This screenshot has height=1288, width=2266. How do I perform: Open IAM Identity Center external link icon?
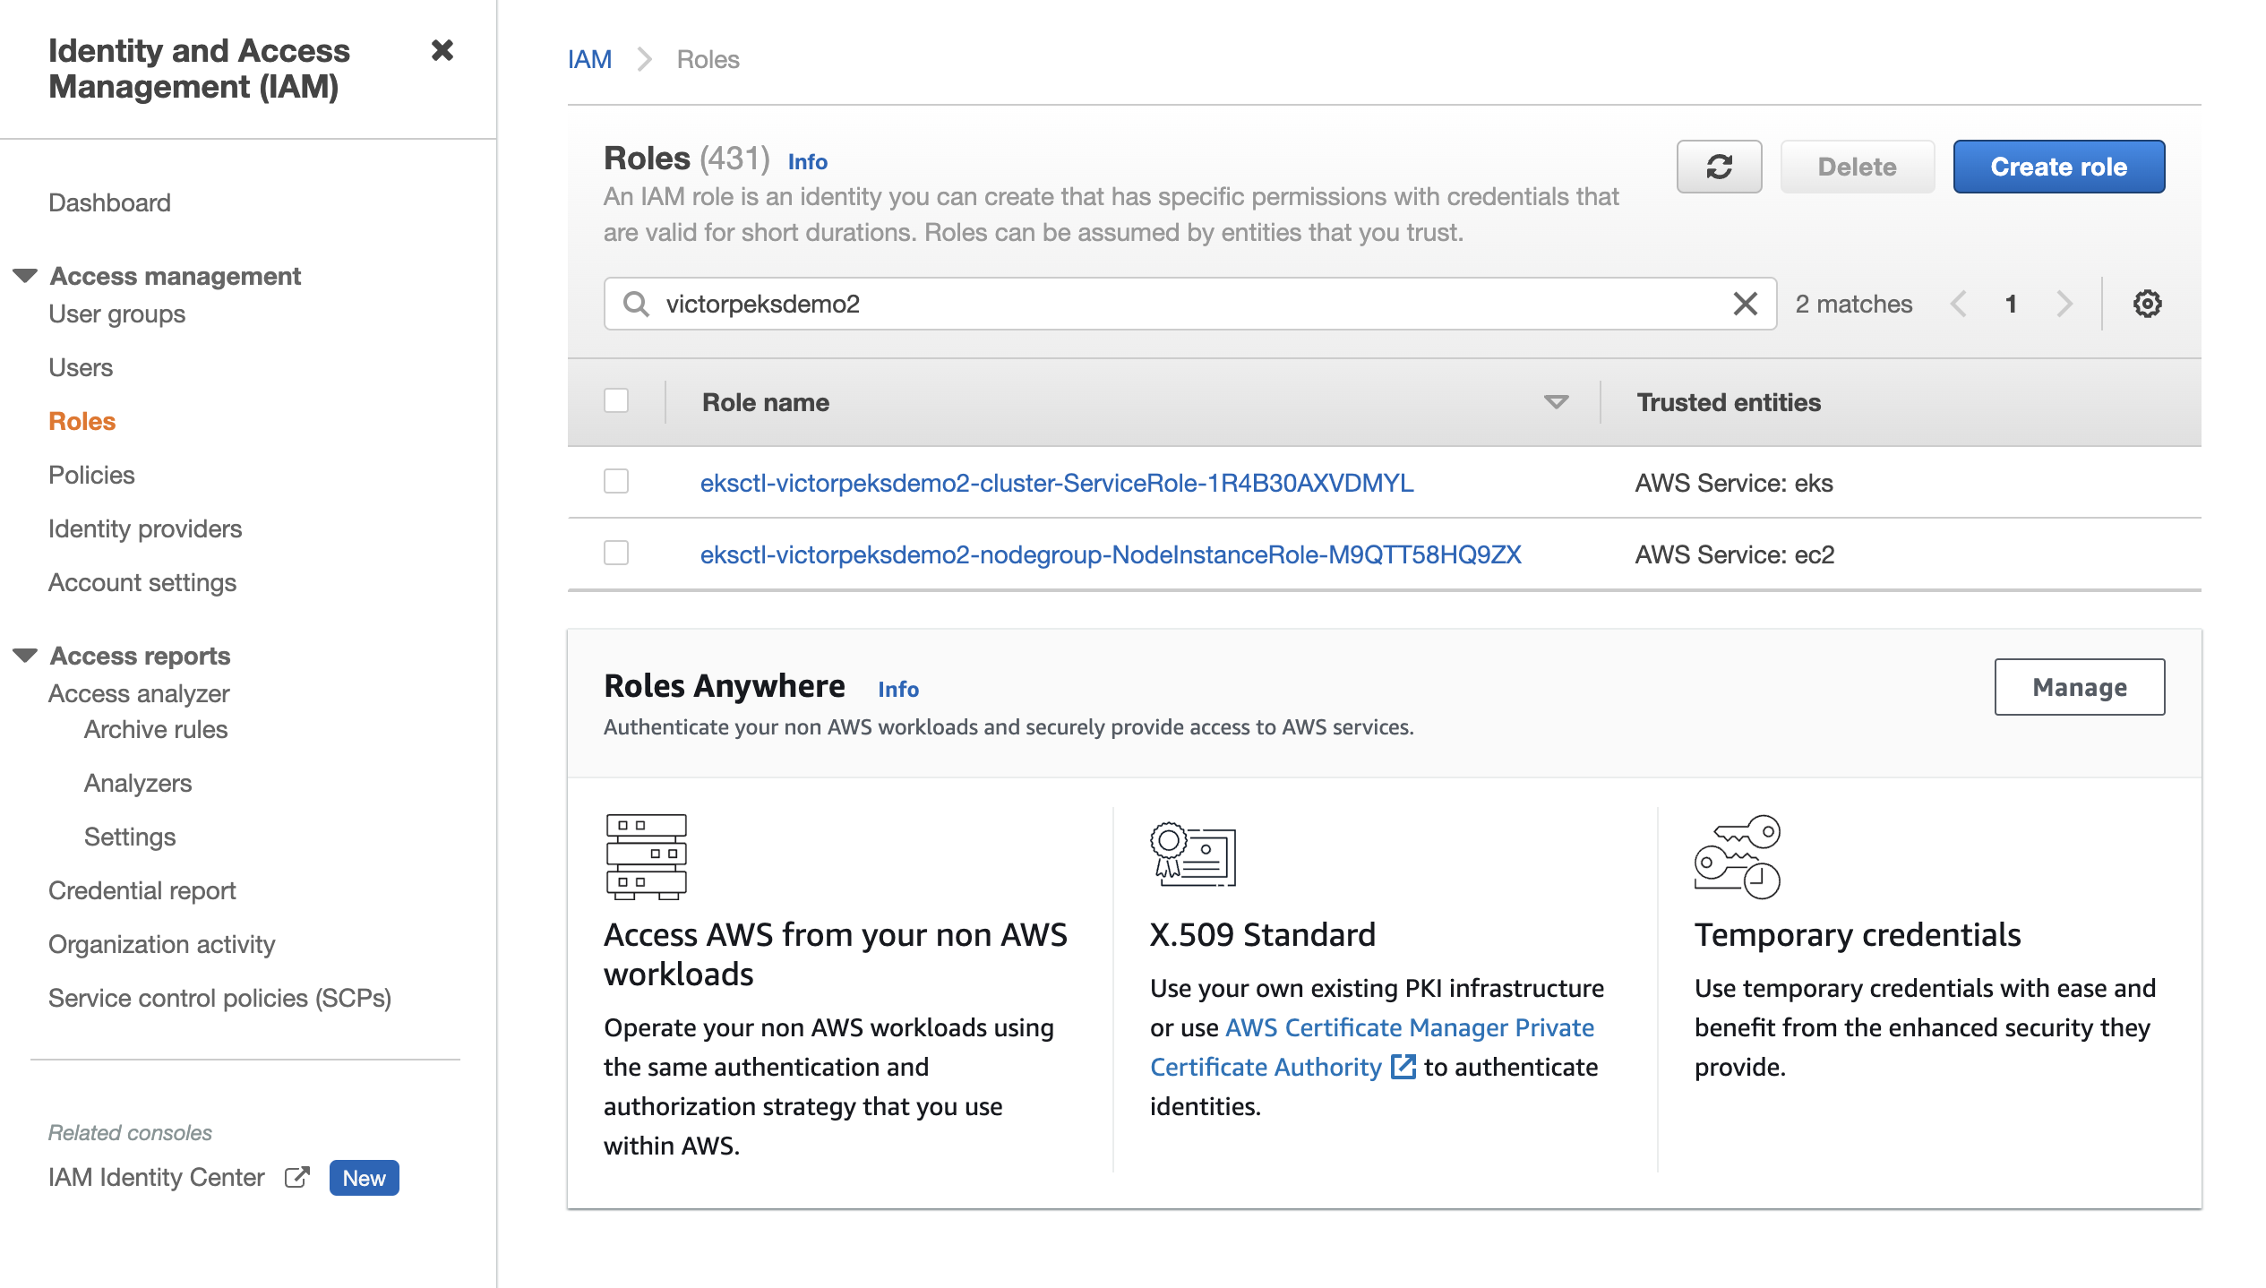tap(296, 1177)
